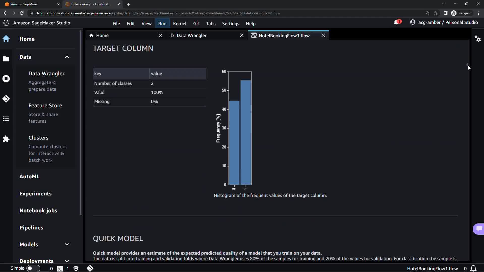Viewport: 484px width, 272px height.
Task: Open the Table of Contents list icon
Action: pyautogui.click(x=6, y=119)
